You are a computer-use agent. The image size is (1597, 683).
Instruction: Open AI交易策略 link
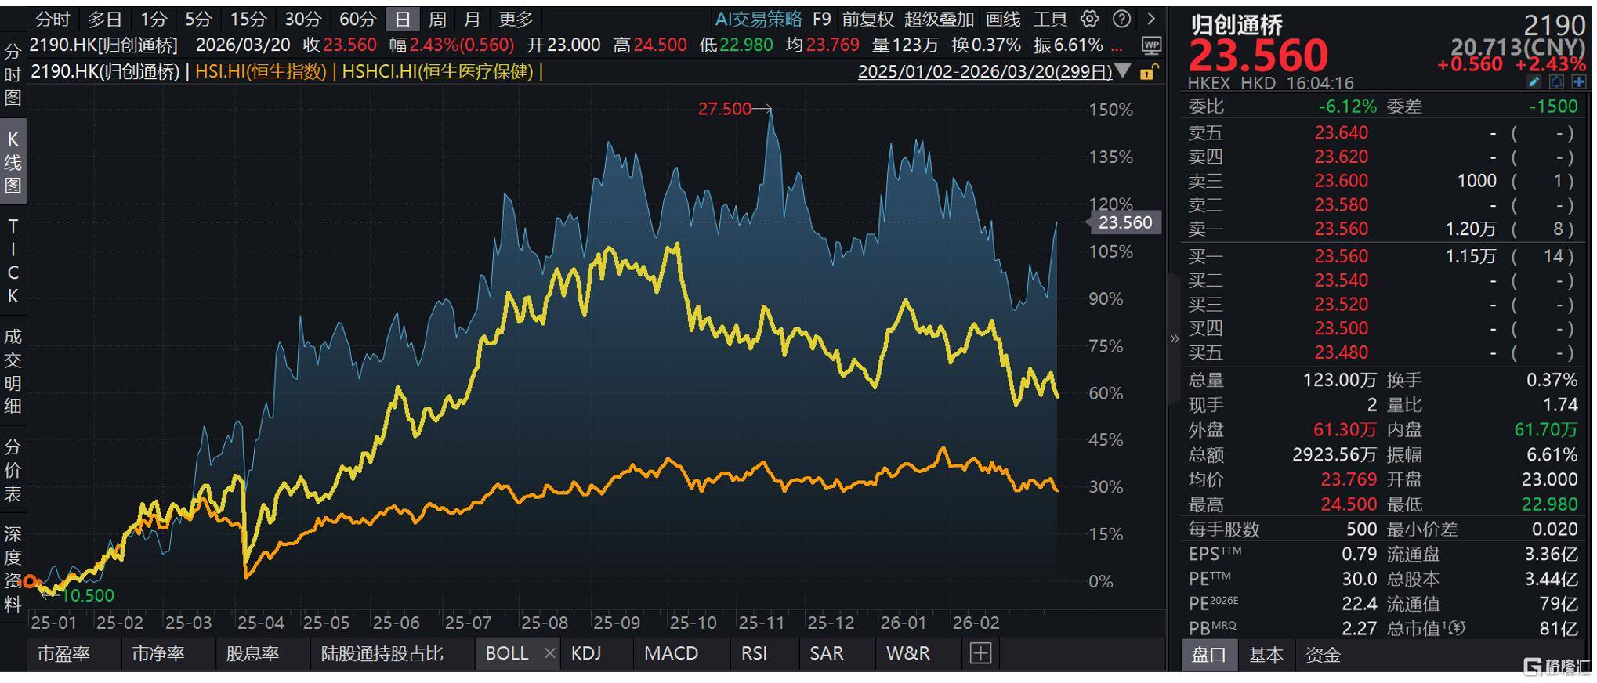pyautogui.click(x=758, y=19)
